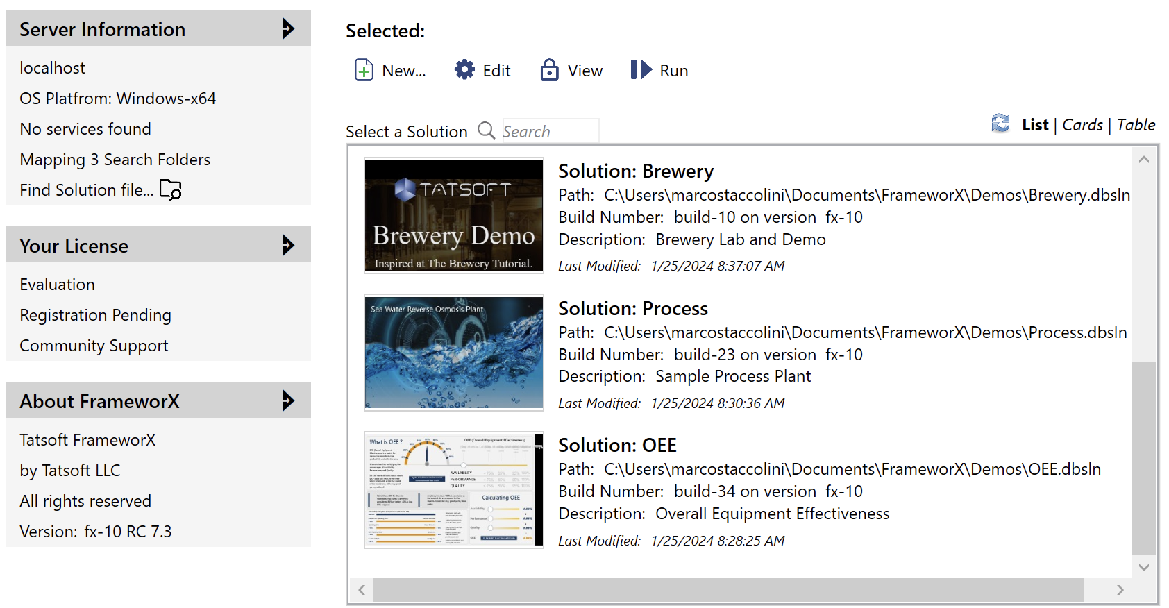
Task: Click the Registration Pending link
Action: [95, 315]
